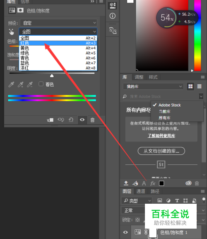Activate the on-image adjustment hand tool
Screen dimensions: 207x239
[x=12, y=32]
